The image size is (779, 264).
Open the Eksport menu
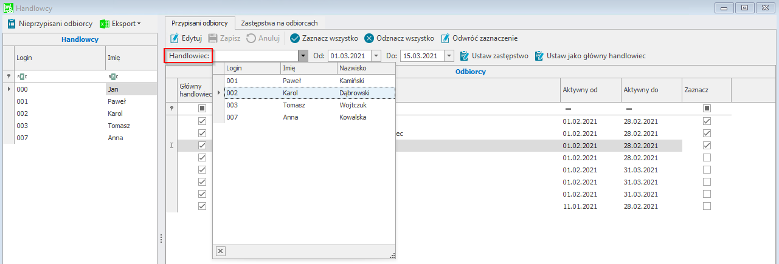point(120,24)
